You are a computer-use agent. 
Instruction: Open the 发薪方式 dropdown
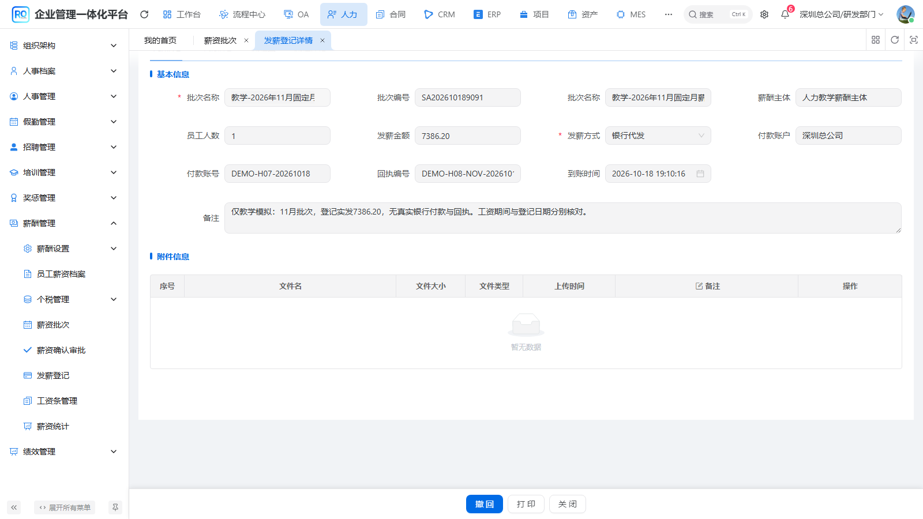(x=658, y=136)
